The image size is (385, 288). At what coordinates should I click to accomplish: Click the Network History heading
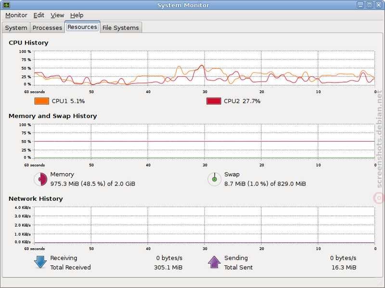tap(36, 199)
